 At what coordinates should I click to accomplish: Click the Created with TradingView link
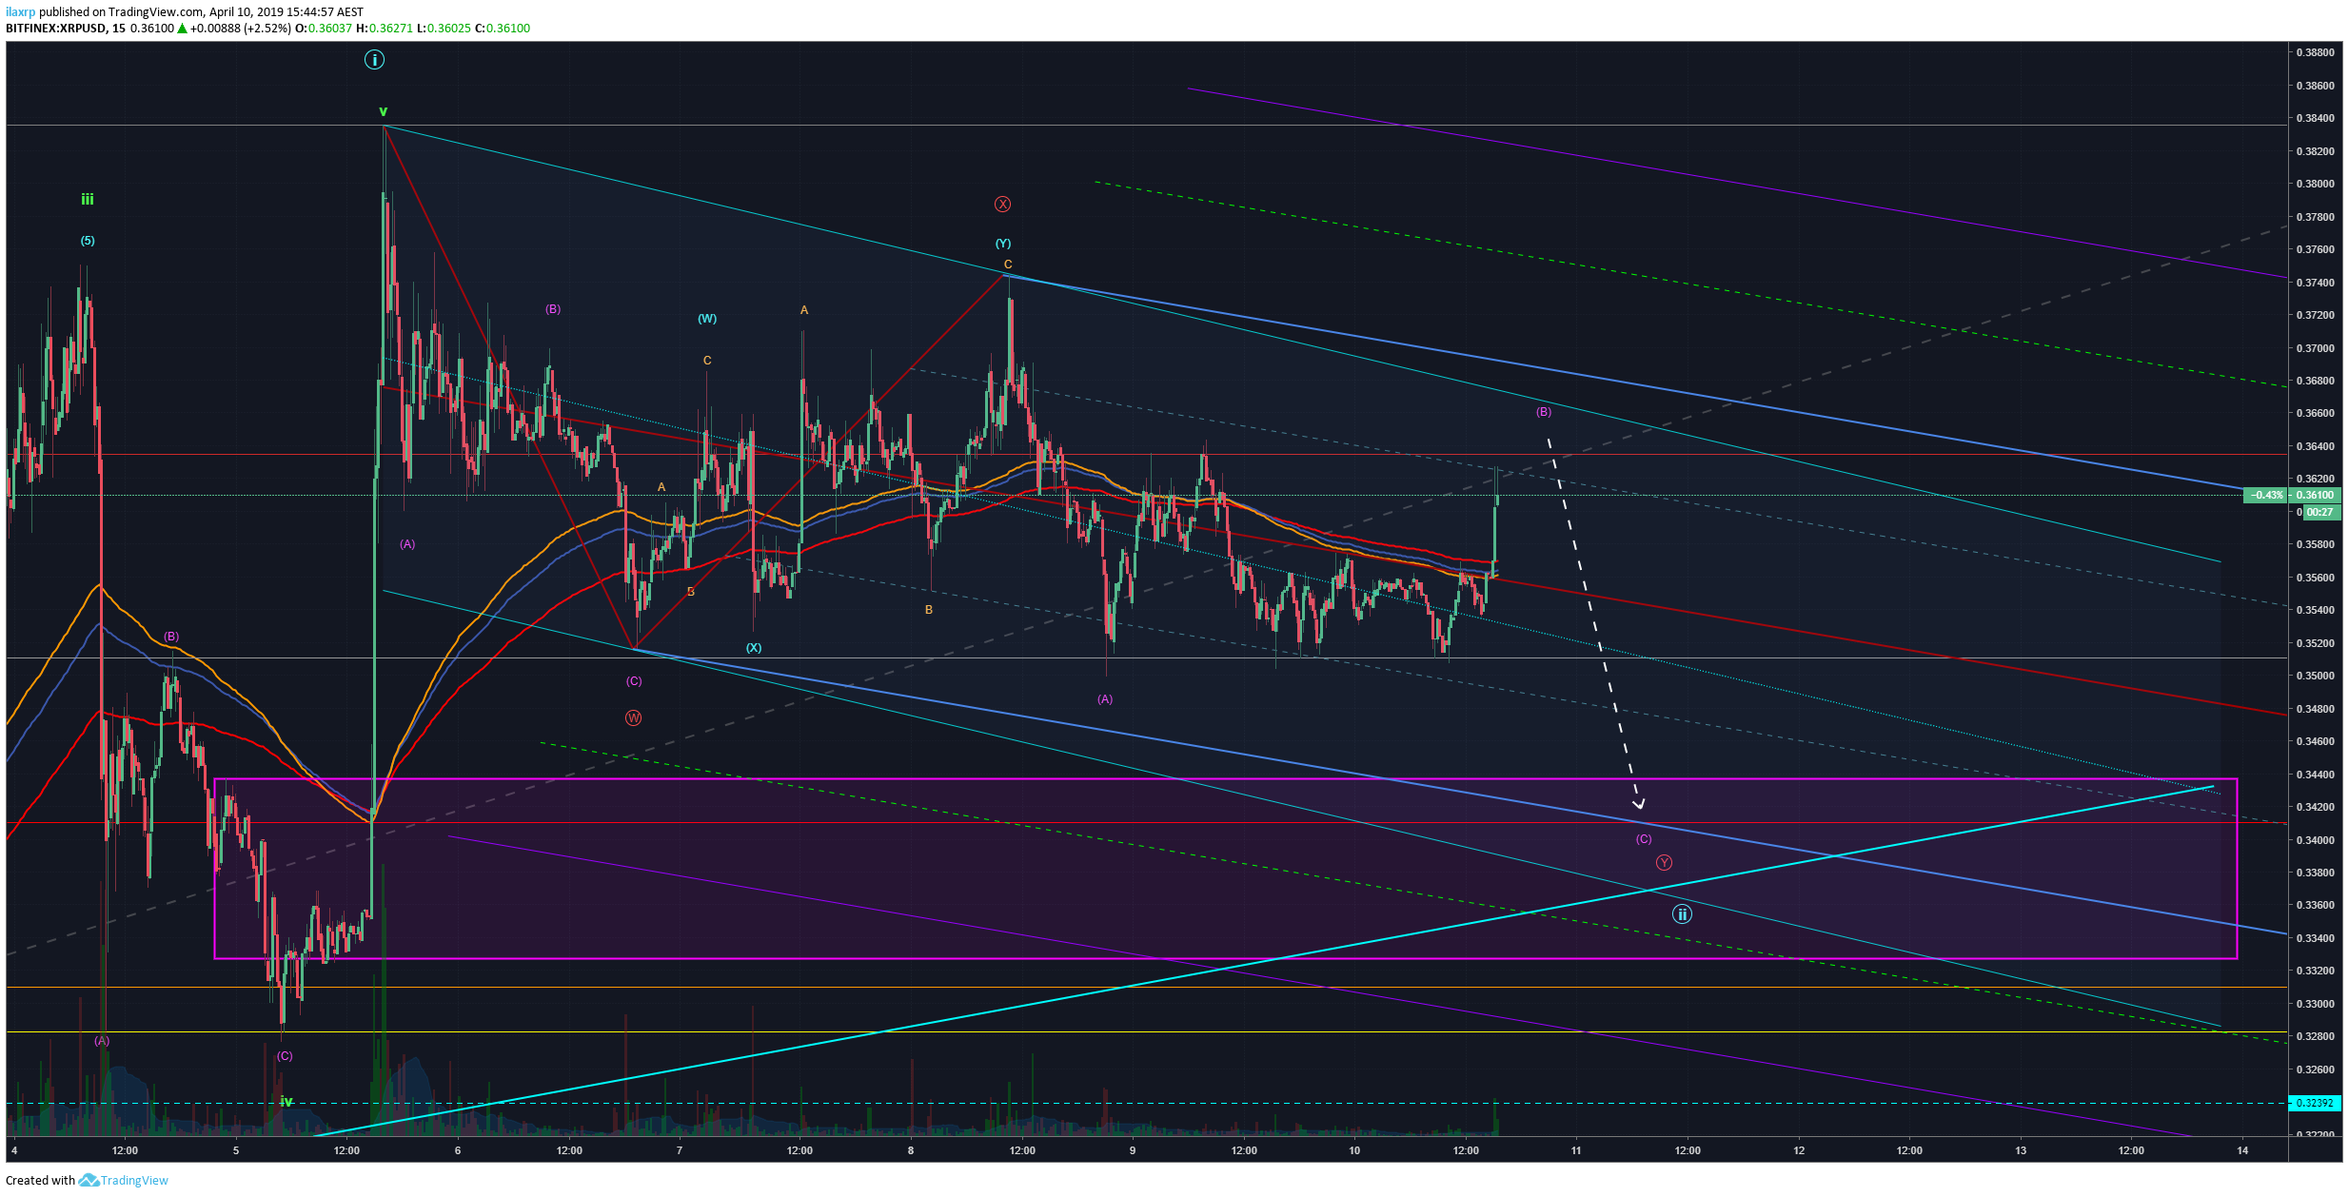tap(87, 1180)
